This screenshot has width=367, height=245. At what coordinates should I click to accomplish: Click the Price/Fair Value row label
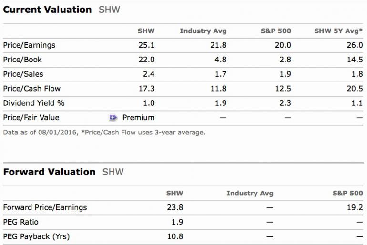(x=31, y=117)
